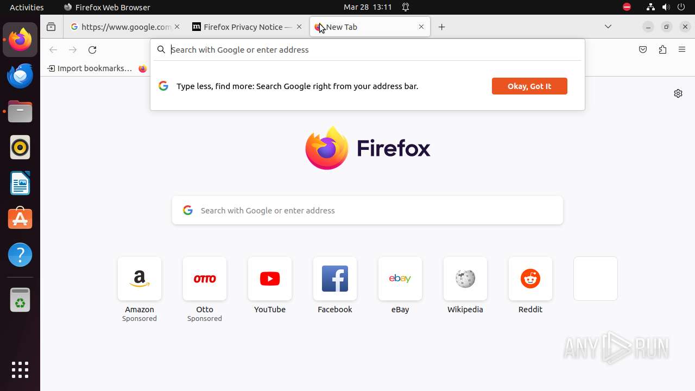Screen dimensions: 695x391
Task: Click the magnifier icon in the address bar
Action: click(x=161, y=49)
